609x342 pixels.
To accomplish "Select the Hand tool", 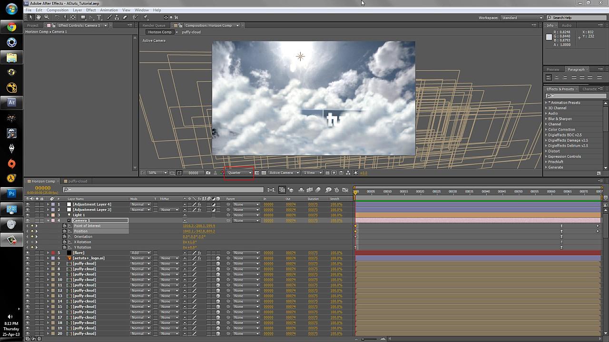I will [x=39, y=17].
